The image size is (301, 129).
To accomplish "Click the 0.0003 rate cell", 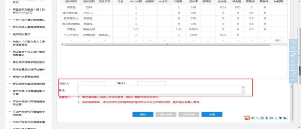I will coord(193,29).
